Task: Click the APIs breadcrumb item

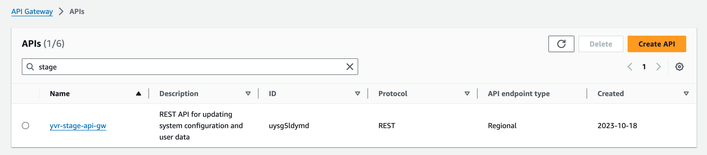Action: point(77,11)
